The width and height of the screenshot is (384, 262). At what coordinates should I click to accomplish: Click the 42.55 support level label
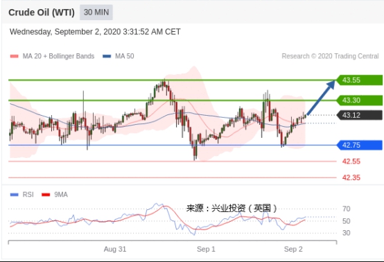(x=351, y=161)
